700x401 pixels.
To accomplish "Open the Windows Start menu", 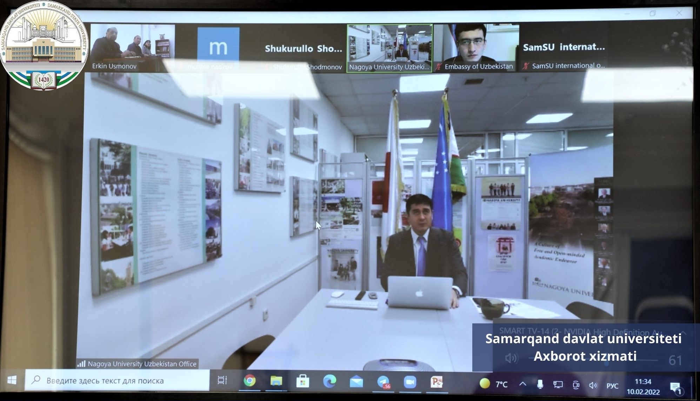I will click(12, 380).
